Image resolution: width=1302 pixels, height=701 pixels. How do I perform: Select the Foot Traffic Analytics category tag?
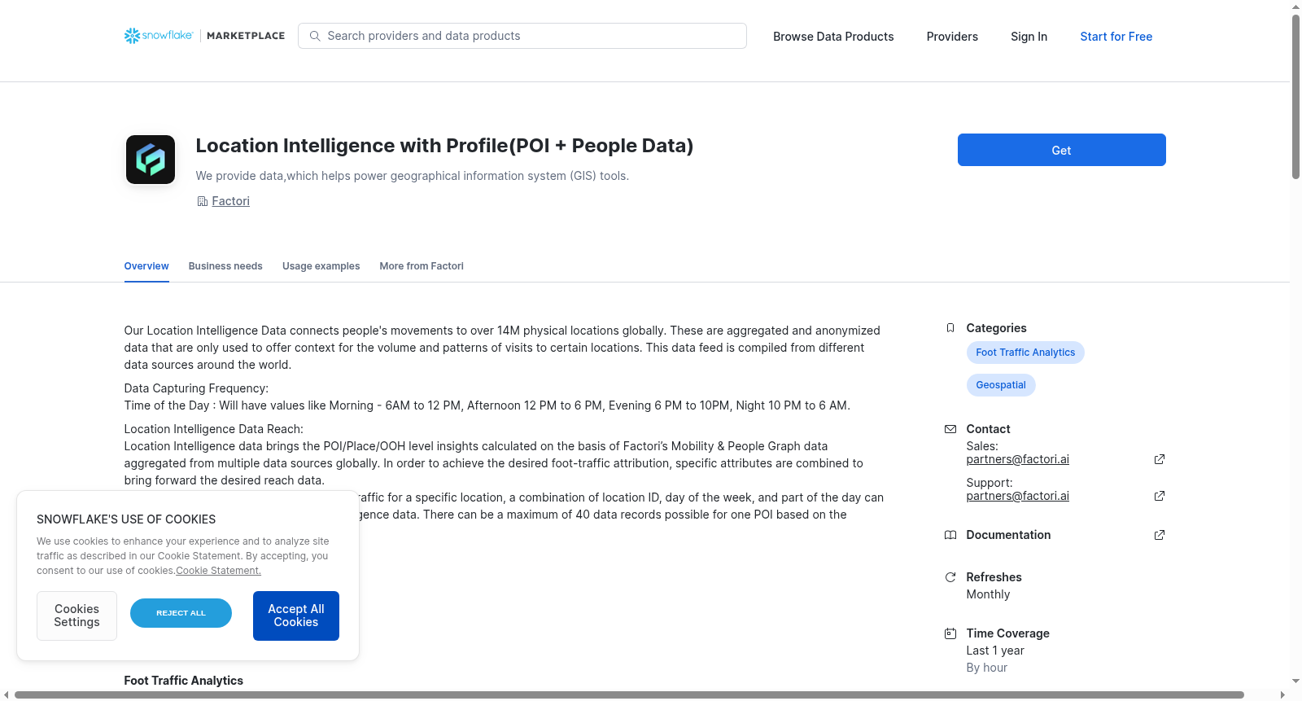coord(1025,353)
